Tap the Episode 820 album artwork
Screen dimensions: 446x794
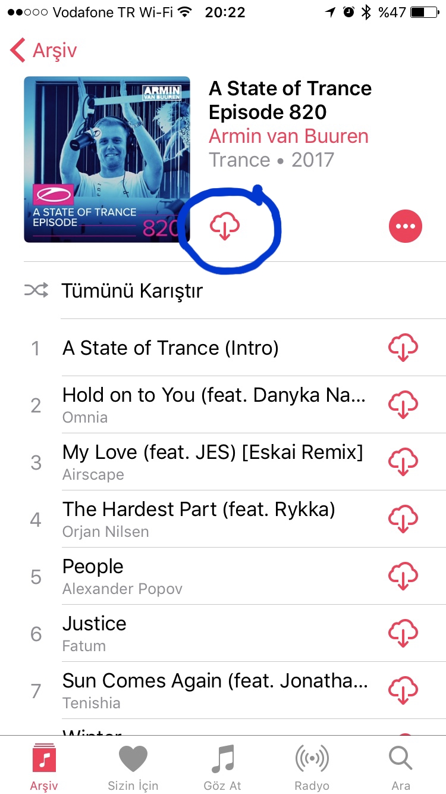click(107, 160)
